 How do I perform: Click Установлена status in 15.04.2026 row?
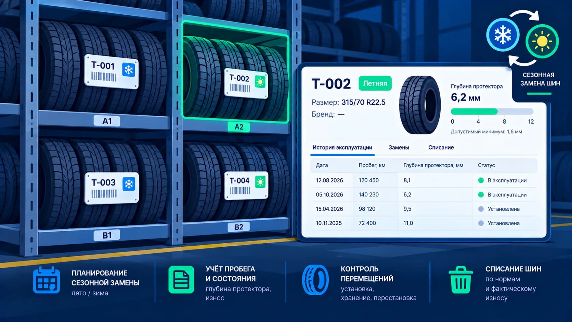[x=504, y=209]
